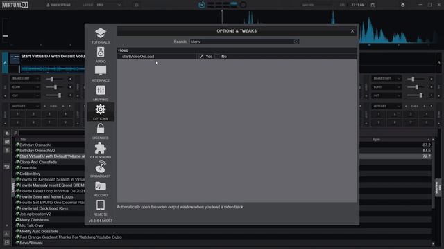The height and width of the screenshot is (249, 444).
Task: Click the circular icon next to layout dropdown
Action: pyautogui.click(x=137, y=5)
